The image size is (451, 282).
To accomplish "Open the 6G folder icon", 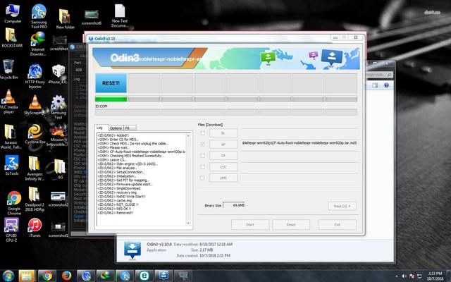I will (60, 169).
